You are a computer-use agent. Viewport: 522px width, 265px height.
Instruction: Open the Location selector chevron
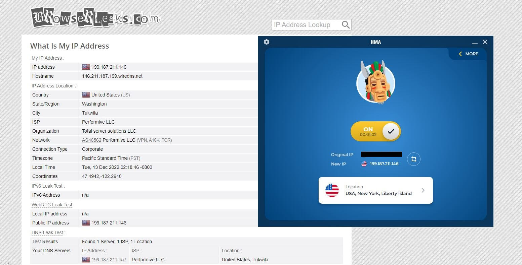pos(423,190)
